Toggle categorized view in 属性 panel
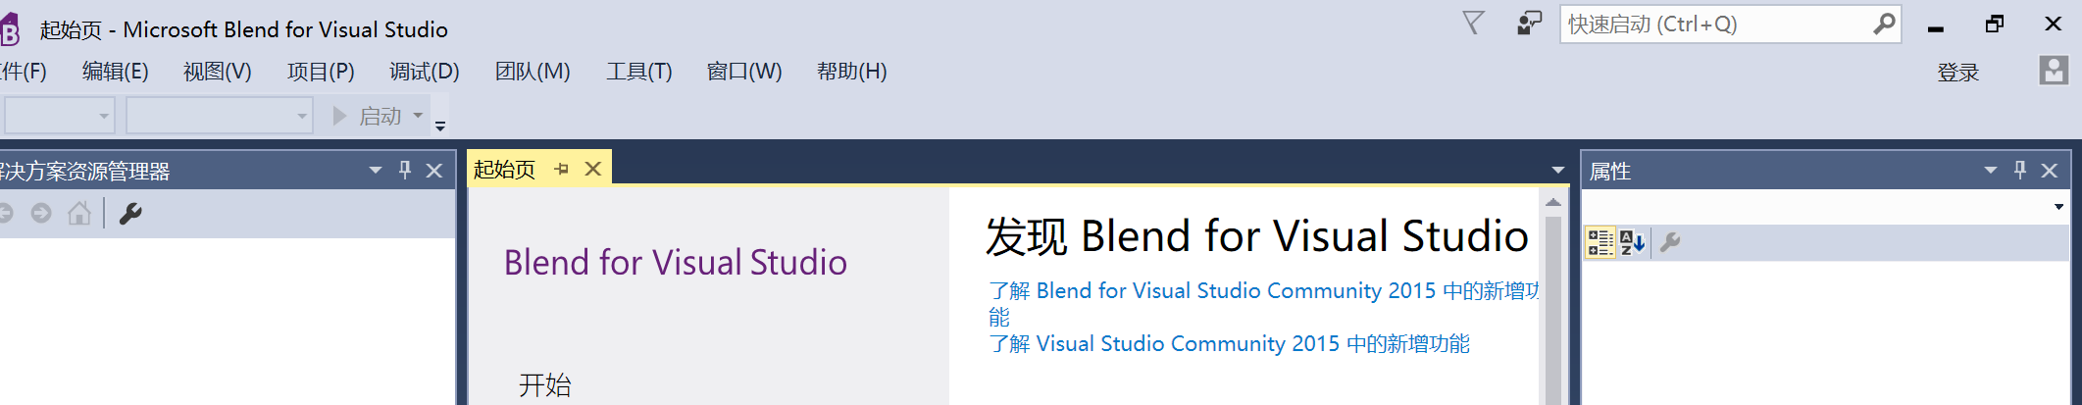Viewport: 2082px width, 405px height. (x=1600, y=242)
